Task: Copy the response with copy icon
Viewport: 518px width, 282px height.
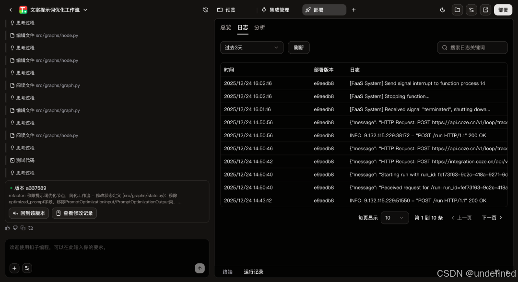Action: pyautogui.click(x=23, y=228)
